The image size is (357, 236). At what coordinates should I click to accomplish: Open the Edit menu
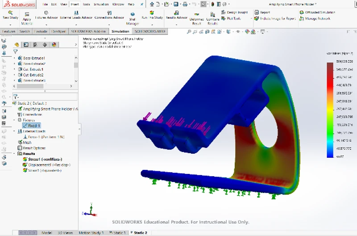(x=54, y=4)
